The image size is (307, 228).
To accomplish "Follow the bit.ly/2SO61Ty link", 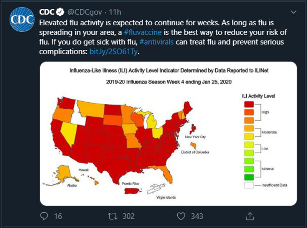I will [x=113, y=52].
